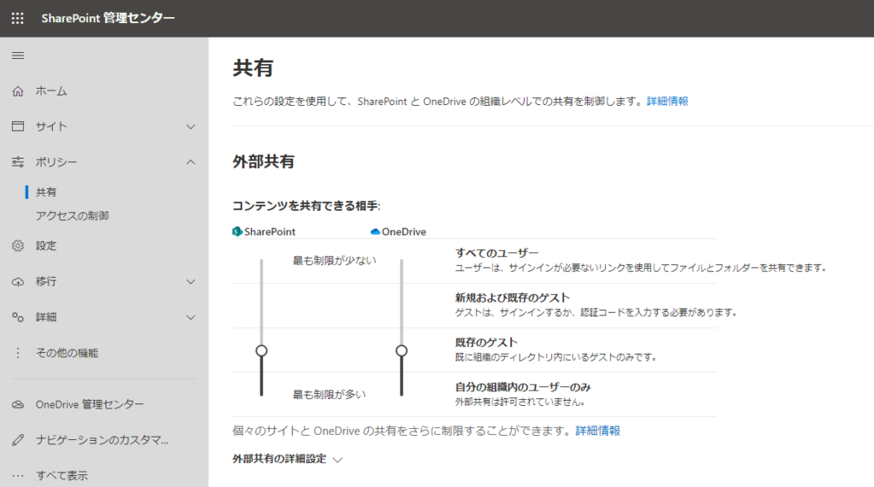Viewport: 874px width, 487px height.
Task: Open 詳細情報 link below the sharing sliders
Action: tap(597, 431)
